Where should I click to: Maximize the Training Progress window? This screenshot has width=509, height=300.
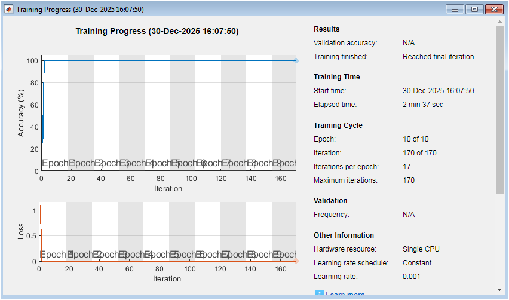475,10
